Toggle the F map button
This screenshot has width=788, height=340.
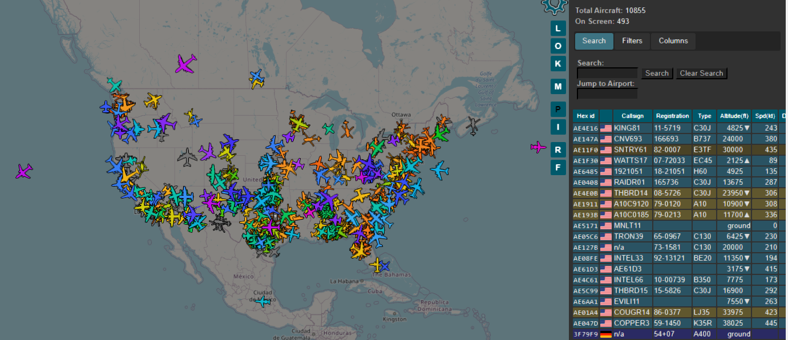[x=558, y=168]
